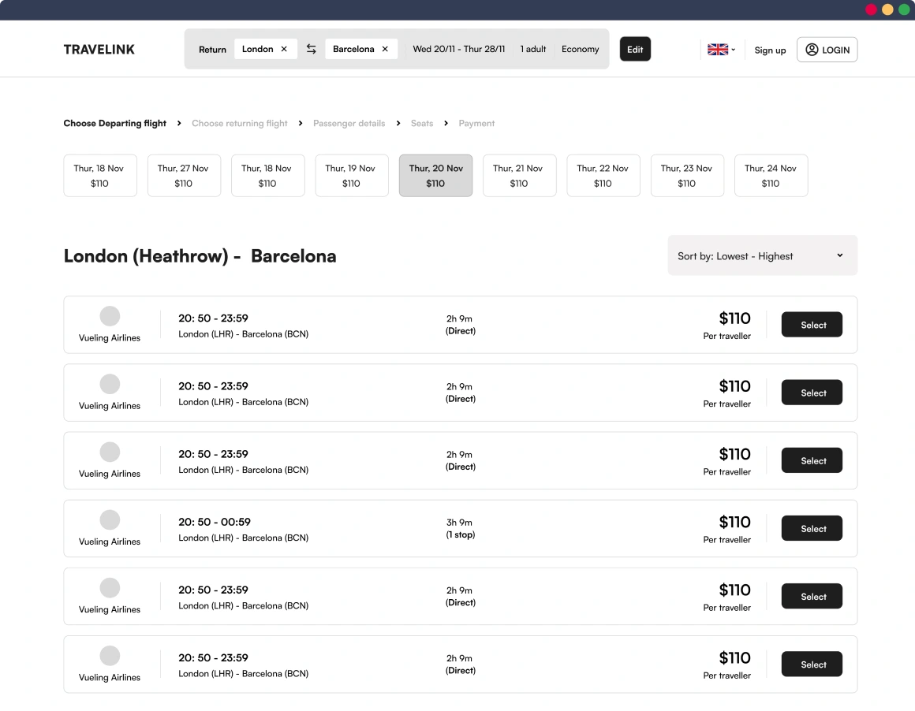Open the UK flag language selector
915x711 pixels.
pyautogui.click(x=721, y=50)
